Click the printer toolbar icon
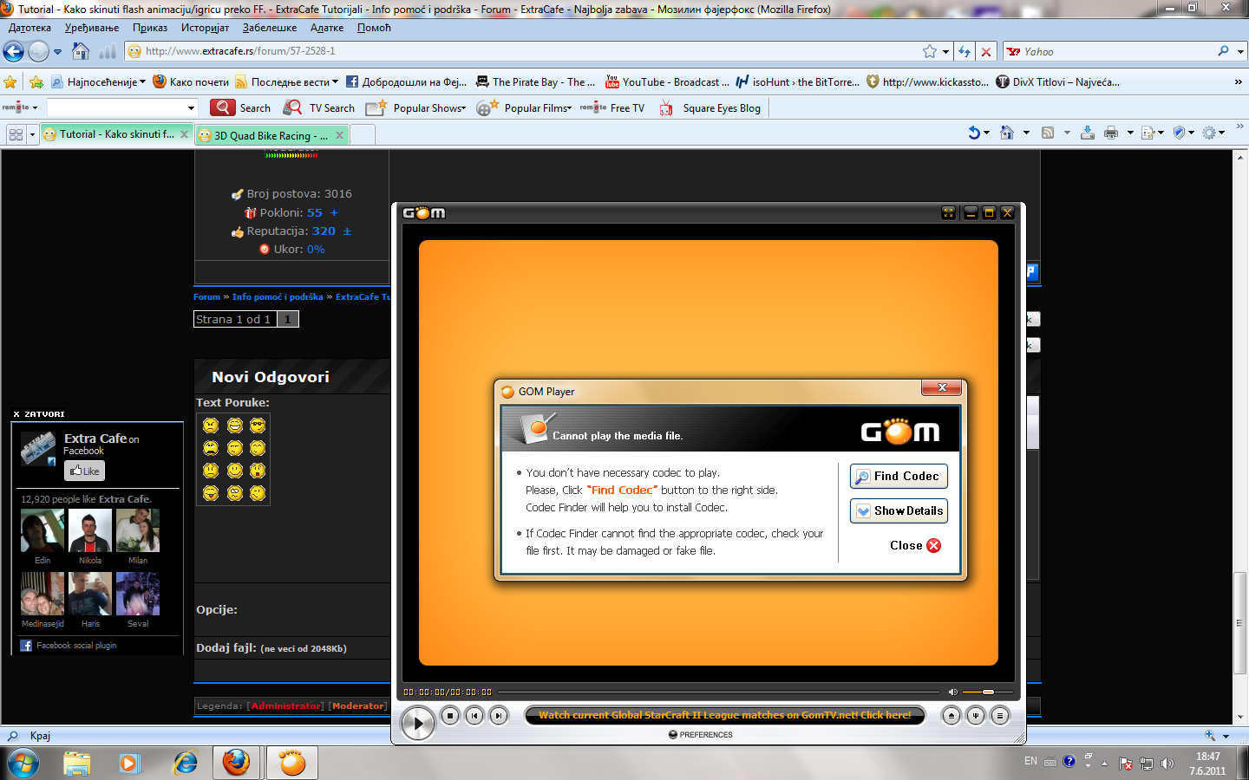 click(x=1110, y=133)
